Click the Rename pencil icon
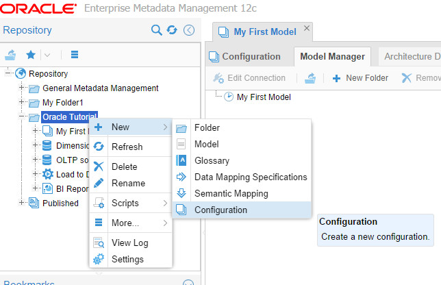 coord(99,183)
